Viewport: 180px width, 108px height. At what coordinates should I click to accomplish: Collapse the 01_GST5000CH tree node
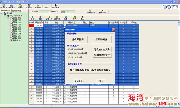pos(5,16)
